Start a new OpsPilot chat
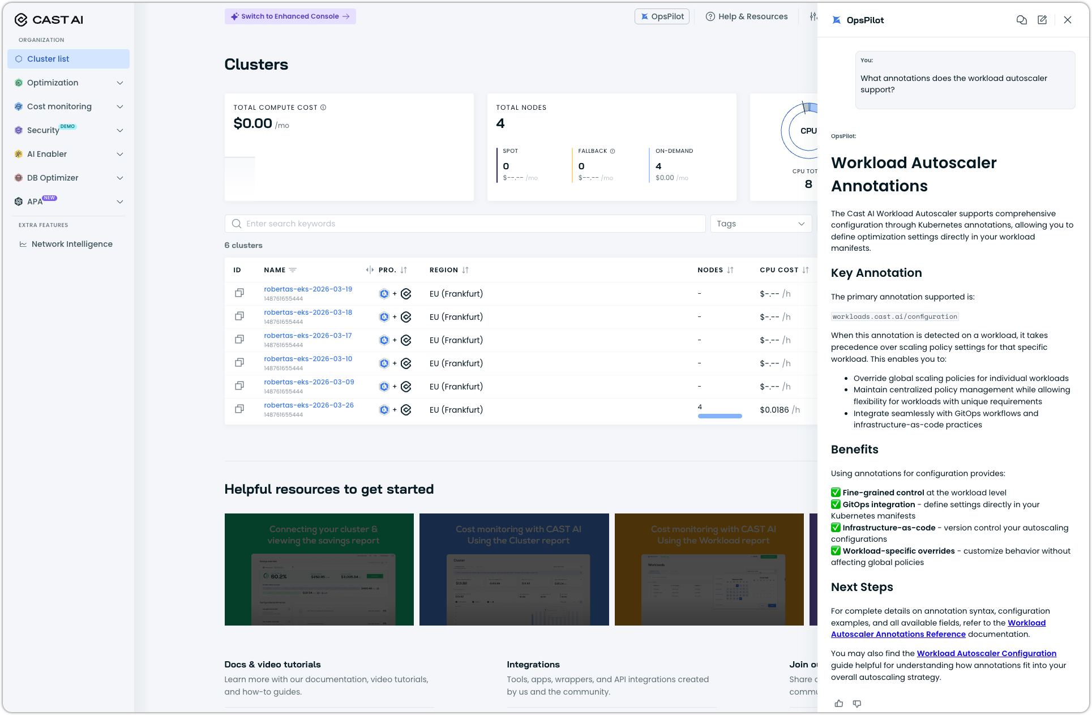The image size is (1092, 715). coord(1042,20)
